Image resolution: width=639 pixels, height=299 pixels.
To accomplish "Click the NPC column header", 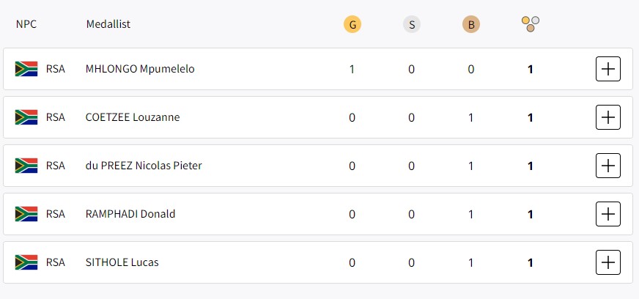I will pos(26,24).
